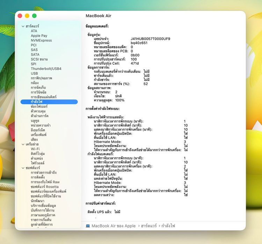Open หน่วยความจำ in the sidebar
The width and height of the screenshot is (262, 244).
coord(41,125)
